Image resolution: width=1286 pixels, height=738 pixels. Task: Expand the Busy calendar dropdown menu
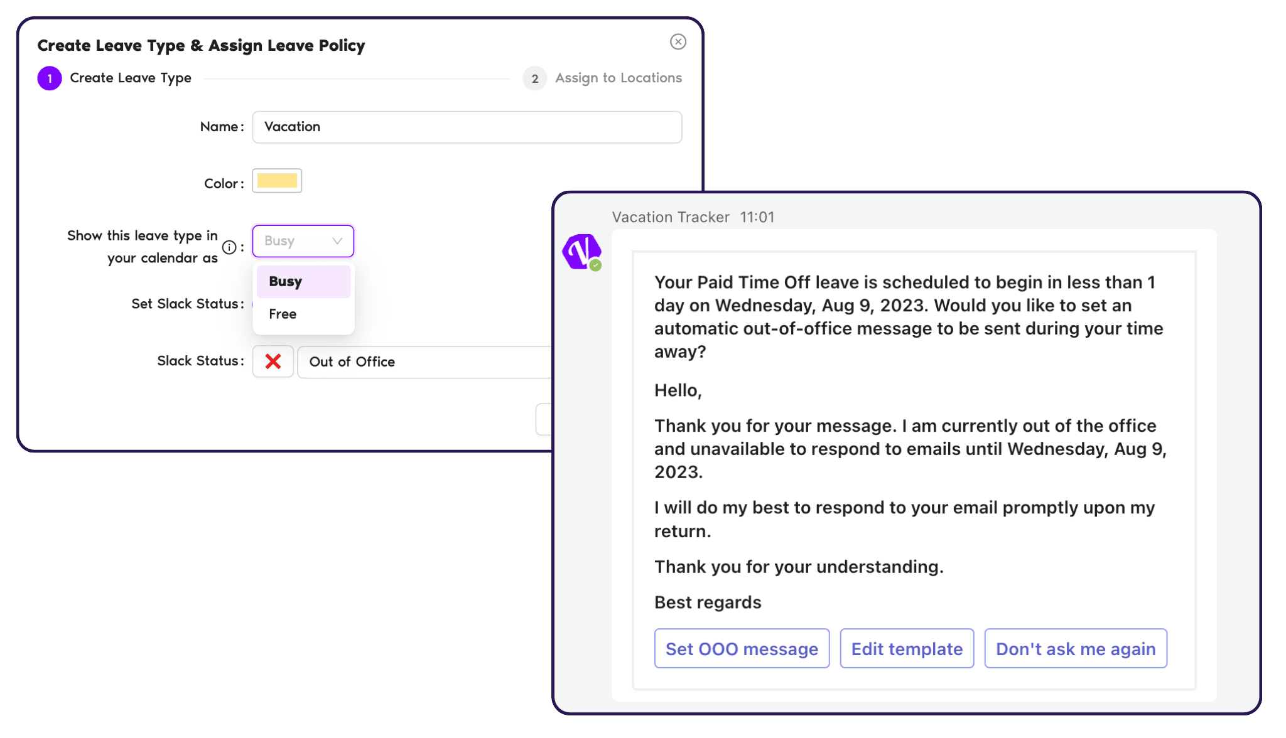pos(304,240)
